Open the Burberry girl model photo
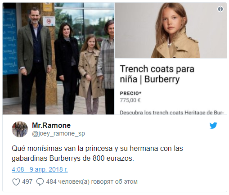Image resolution: width=229 pixels, height=195 pixels. [x=171, y=30]
